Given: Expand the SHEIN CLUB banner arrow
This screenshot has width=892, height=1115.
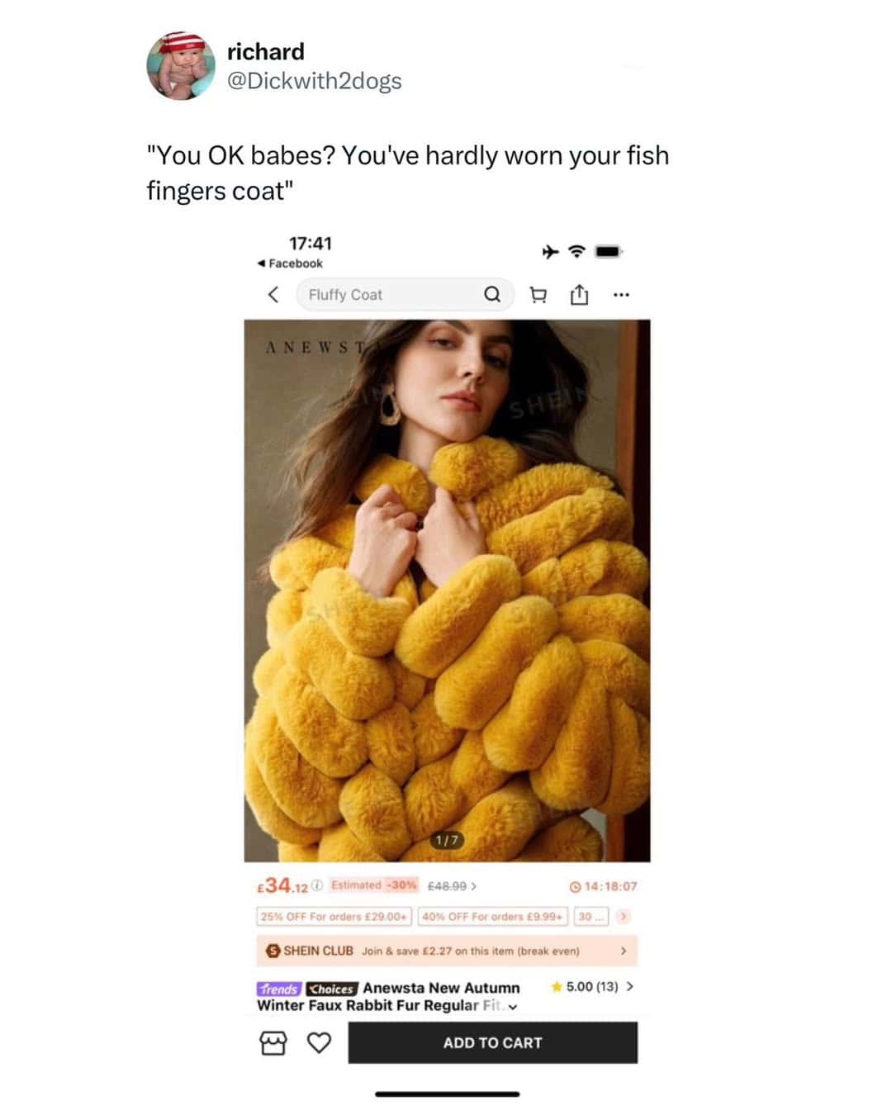Looking at the screenshot, I should [623, 951].
